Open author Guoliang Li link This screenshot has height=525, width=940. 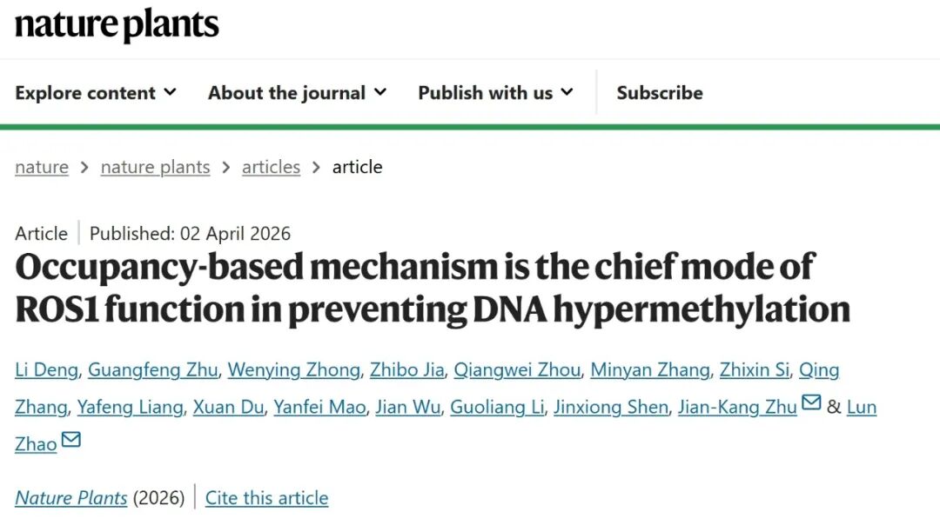click(497, 407)
